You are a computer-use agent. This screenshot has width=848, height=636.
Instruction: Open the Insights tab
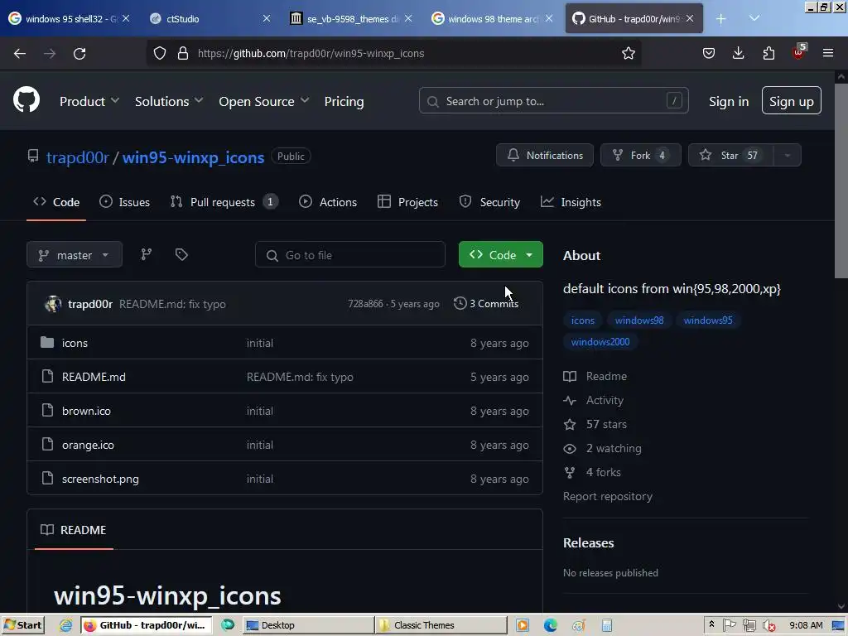click(x=571, y=202)
